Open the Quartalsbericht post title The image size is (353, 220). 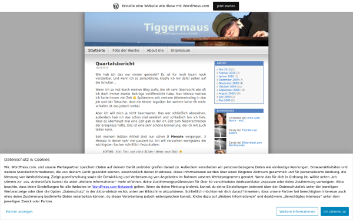click(115, 64)
